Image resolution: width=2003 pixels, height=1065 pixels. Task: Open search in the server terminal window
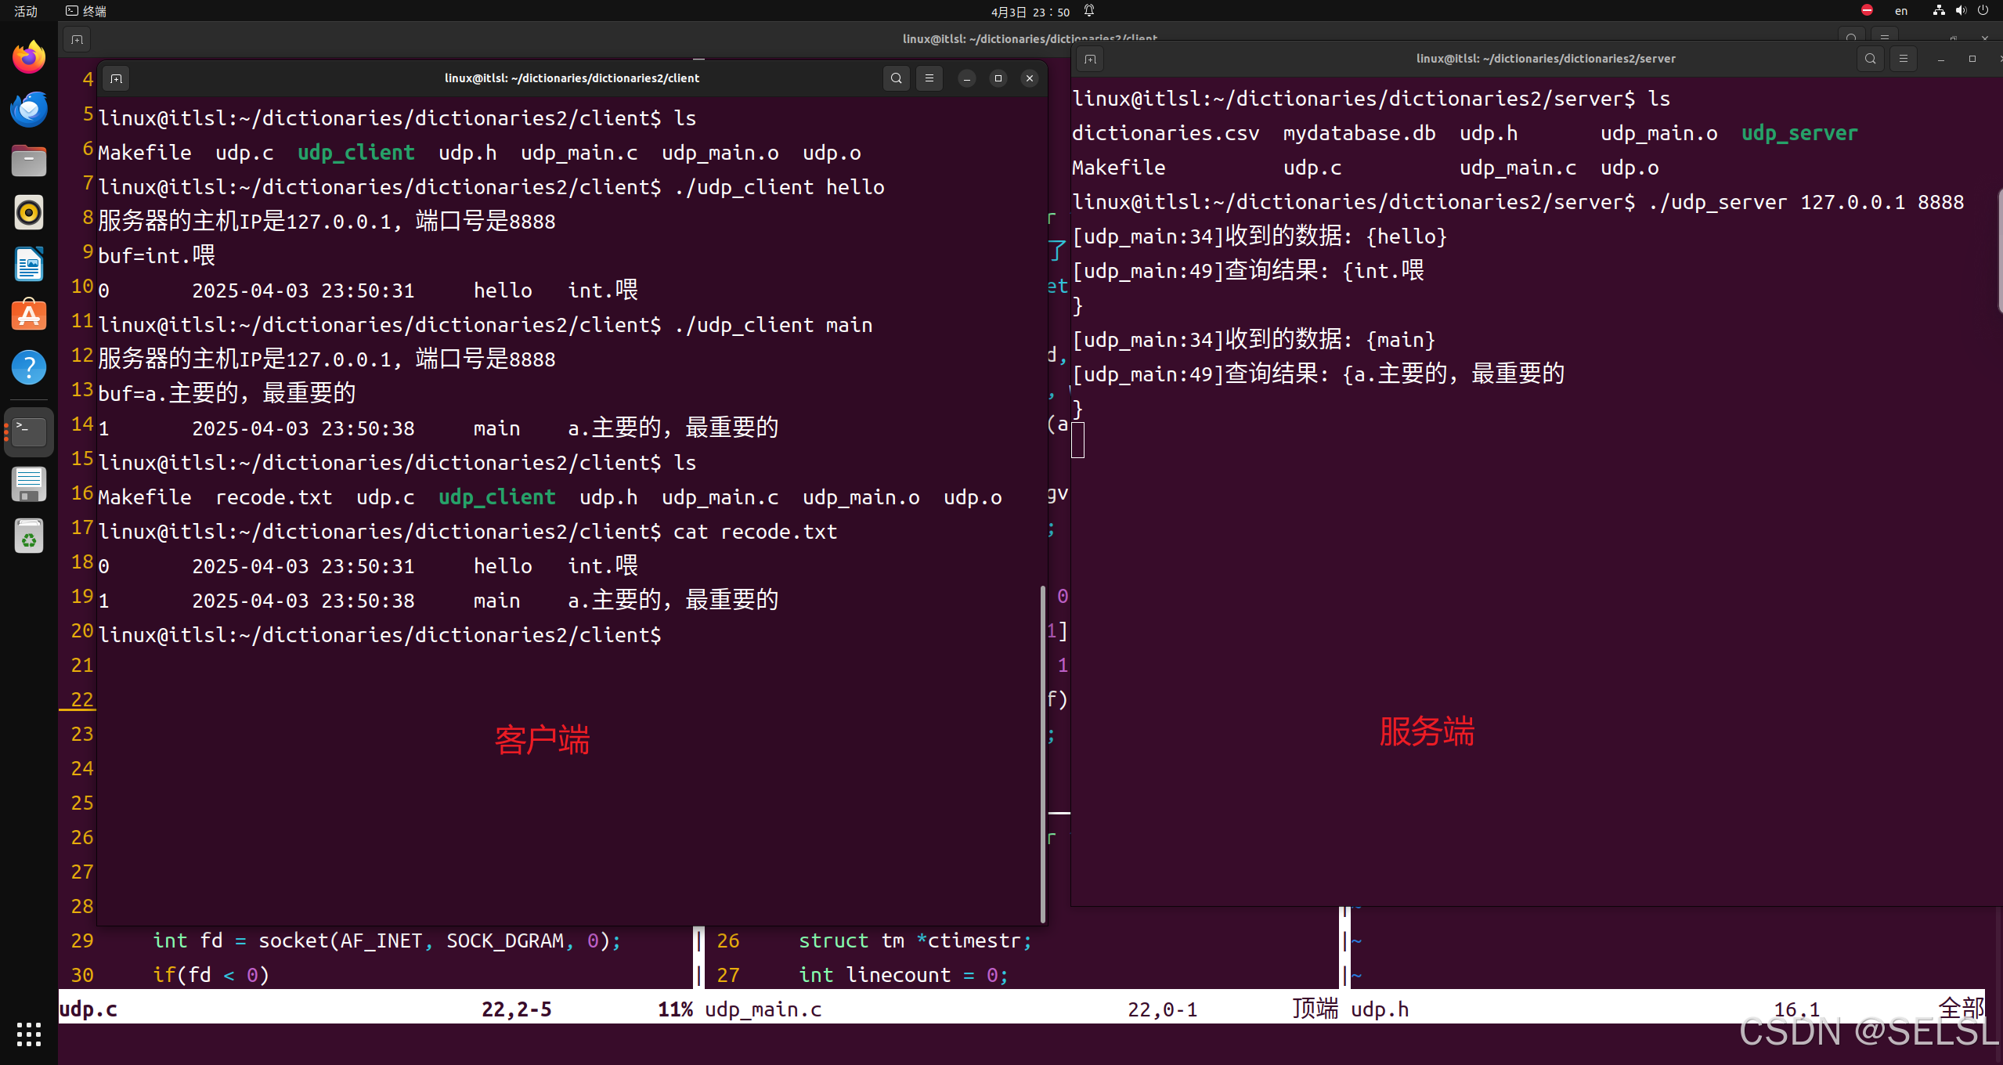(x=1871, y=58)
